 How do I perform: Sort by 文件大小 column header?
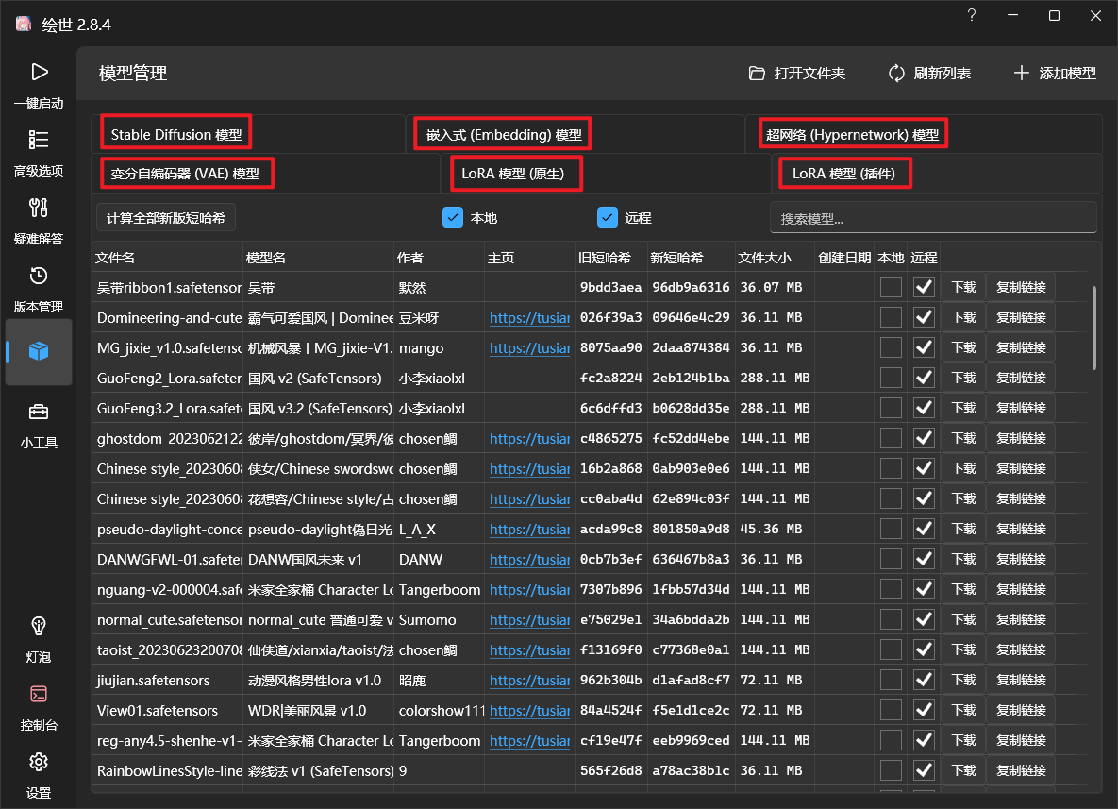774,258
